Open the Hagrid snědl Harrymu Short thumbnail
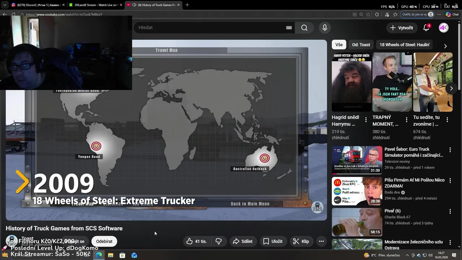462x260 pixels. point(352,82)
